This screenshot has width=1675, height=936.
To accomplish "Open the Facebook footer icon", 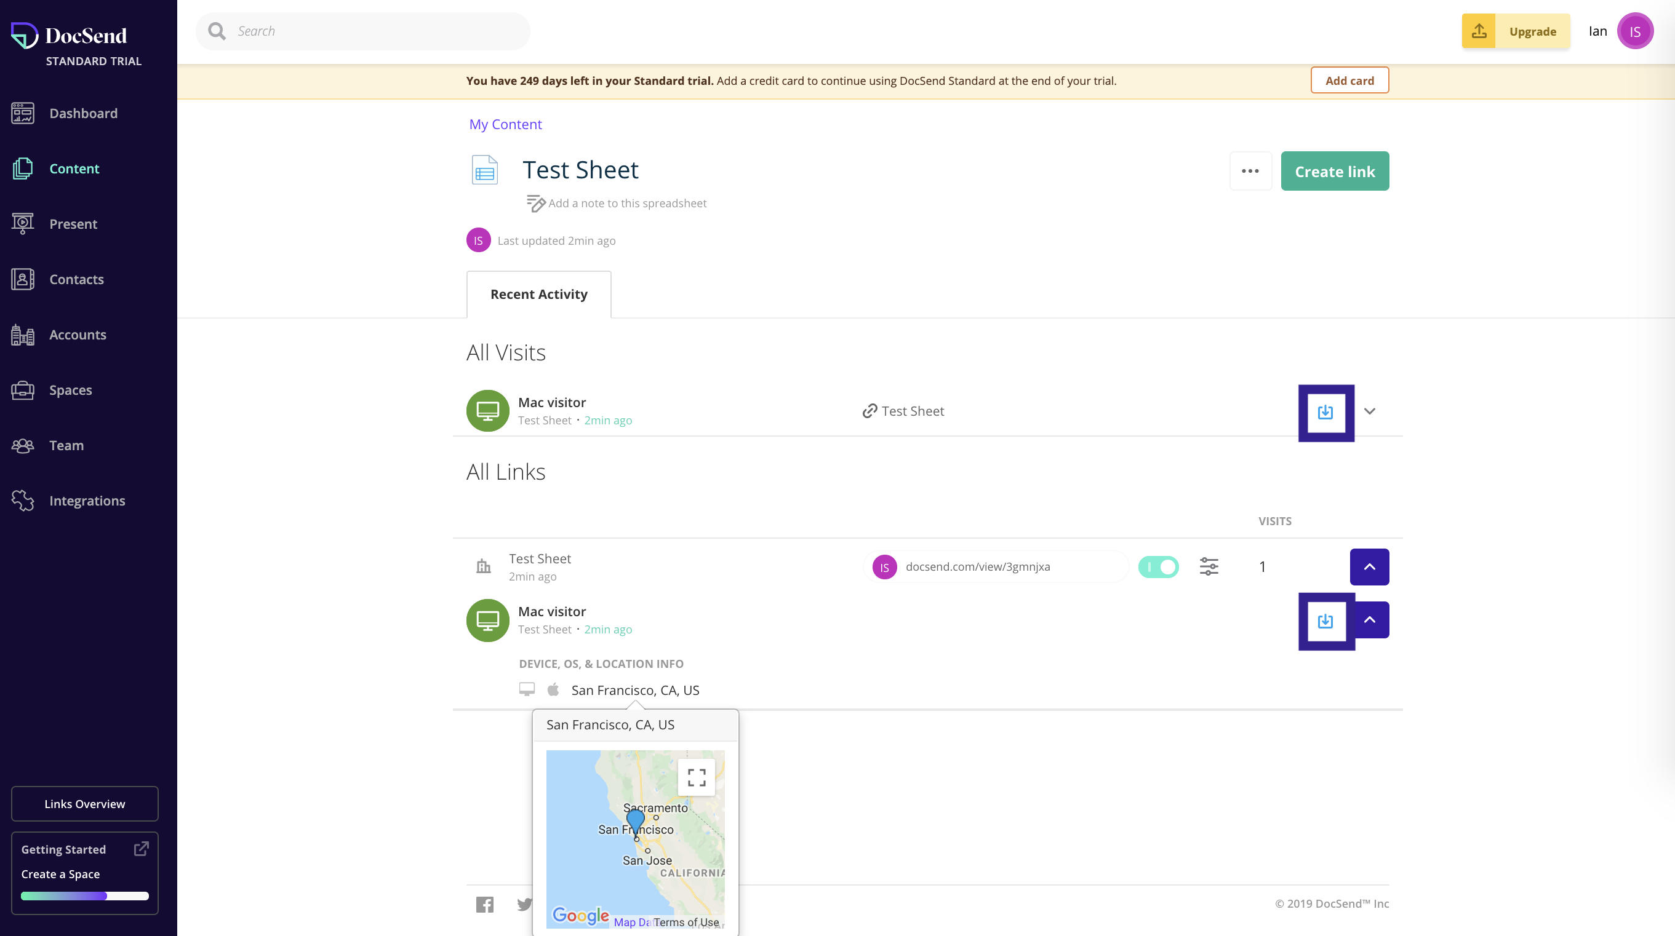I will (x=484, y=904).
